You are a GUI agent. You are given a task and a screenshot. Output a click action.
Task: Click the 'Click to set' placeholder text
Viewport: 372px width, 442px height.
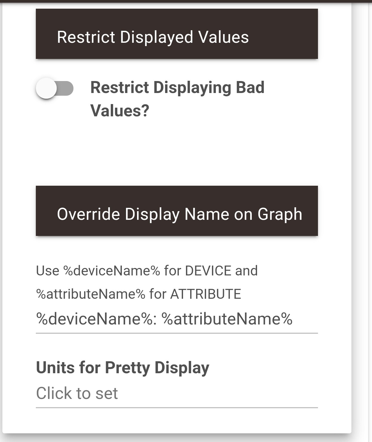(x=77, y=393)
